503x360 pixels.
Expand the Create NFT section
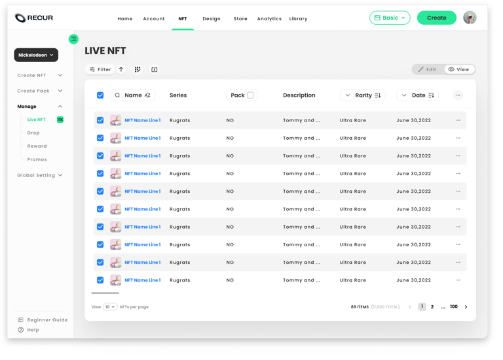click(x=40, y=75)
